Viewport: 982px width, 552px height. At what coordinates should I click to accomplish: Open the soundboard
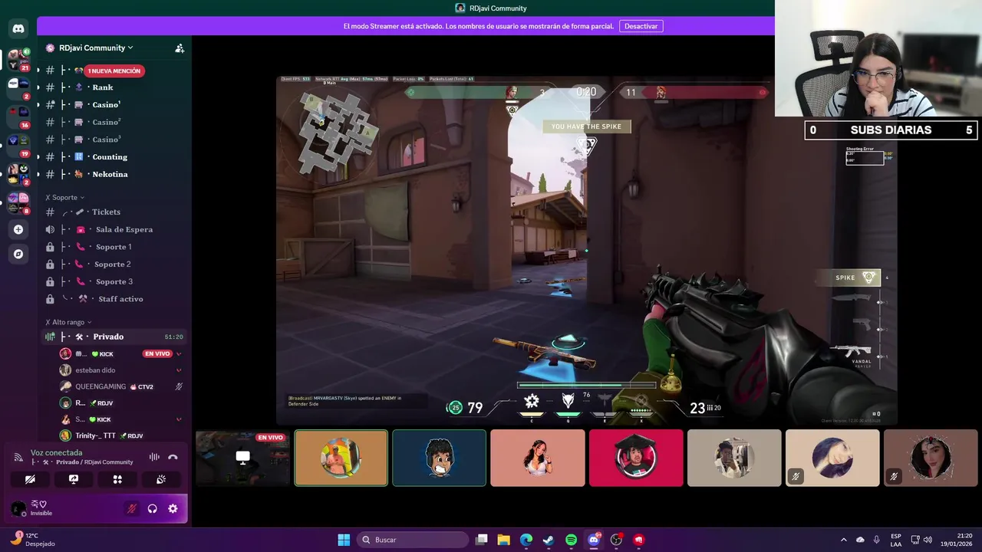(161, 479)
